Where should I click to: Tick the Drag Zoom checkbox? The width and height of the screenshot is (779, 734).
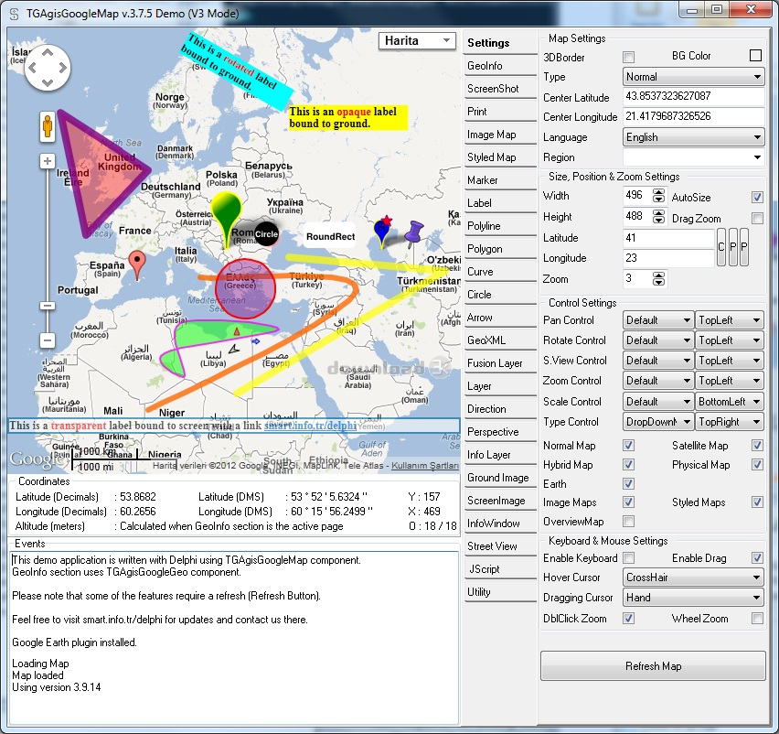click(757, 219)
